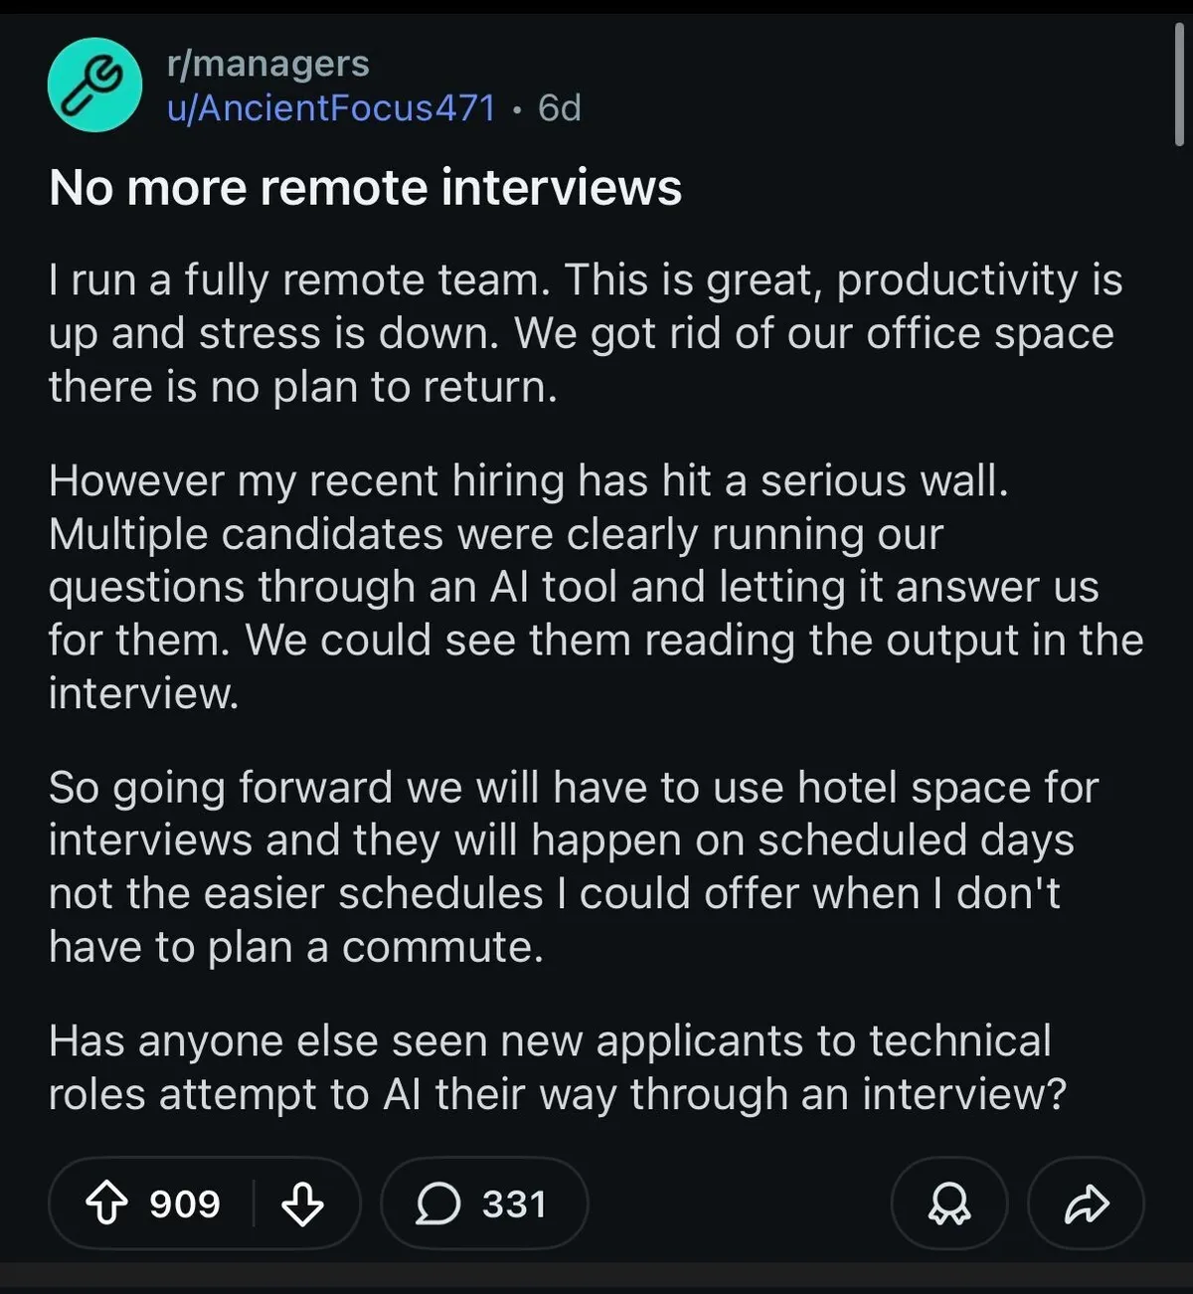Click the divider line between vote arrows
Image resolution: width=1193 pixels, height=1294 pixels.
click(255, 1203)
